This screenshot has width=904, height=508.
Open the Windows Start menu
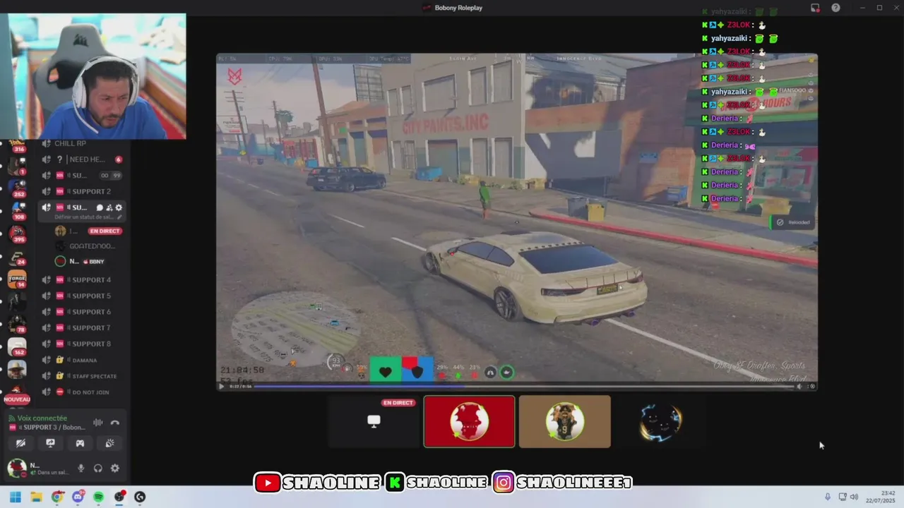click(16, 497)
